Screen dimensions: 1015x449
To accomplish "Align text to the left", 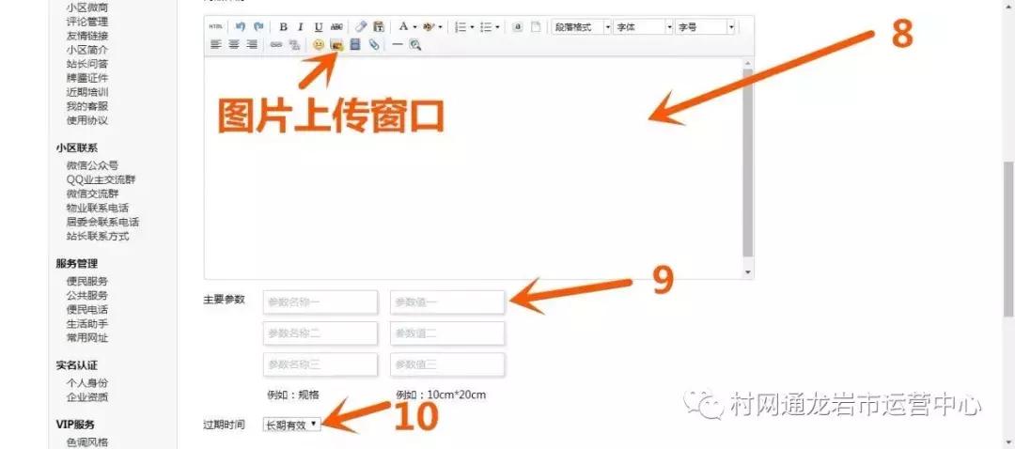I will tap(215, 45).
